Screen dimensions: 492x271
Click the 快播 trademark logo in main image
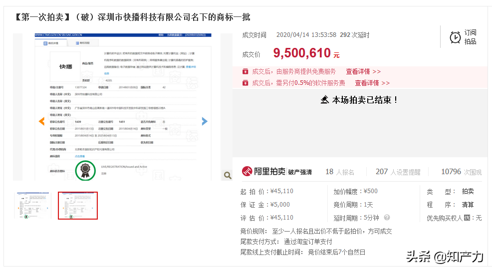pyautogui.click(x=65, y=66)
